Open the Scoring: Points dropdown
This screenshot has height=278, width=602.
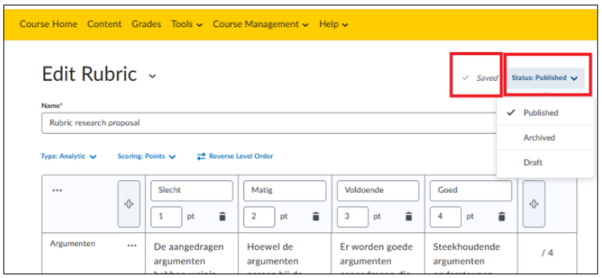coord(146,157)
